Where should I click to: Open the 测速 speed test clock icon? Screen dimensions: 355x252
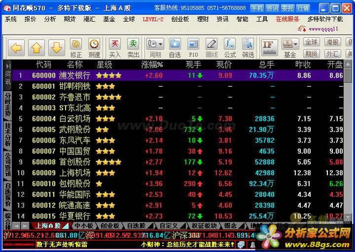tap(94, 48)
